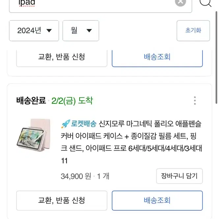Click the 배송완료 delivery status text

tap(31, 100)
